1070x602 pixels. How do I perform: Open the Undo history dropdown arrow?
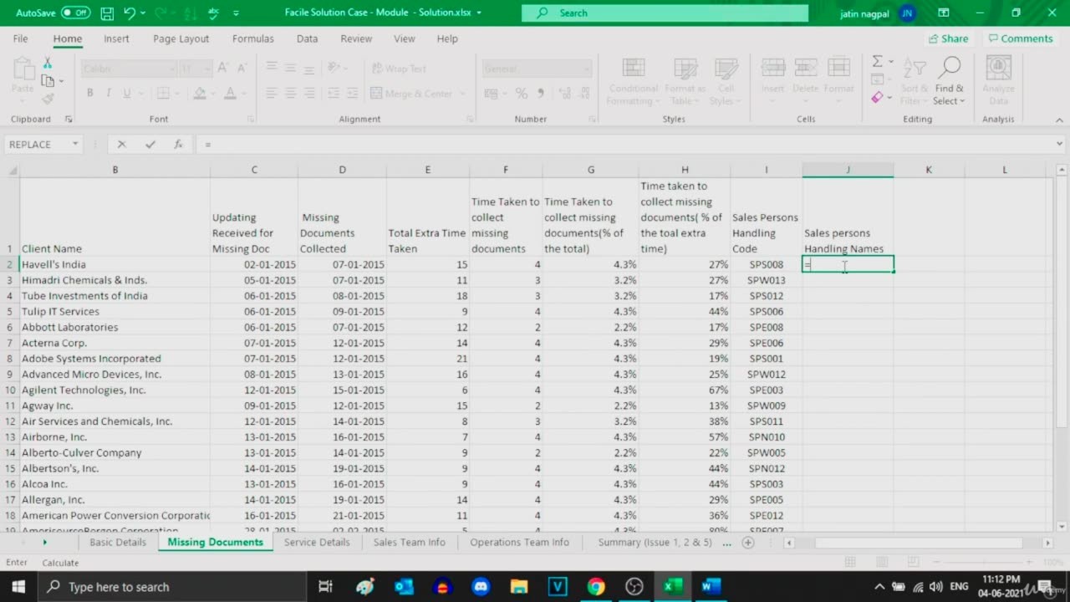144,13
